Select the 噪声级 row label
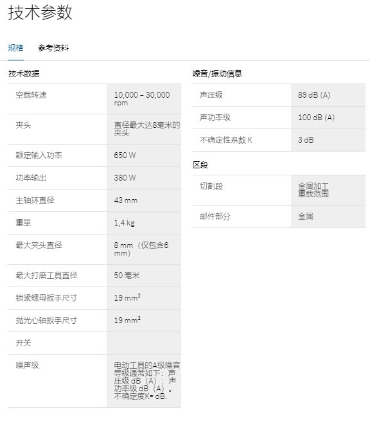 pyautogui.click(x=27, y=366)
